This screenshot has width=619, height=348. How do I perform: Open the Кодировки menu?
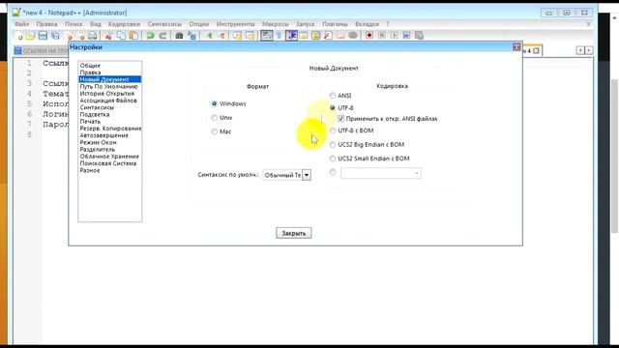125,24
